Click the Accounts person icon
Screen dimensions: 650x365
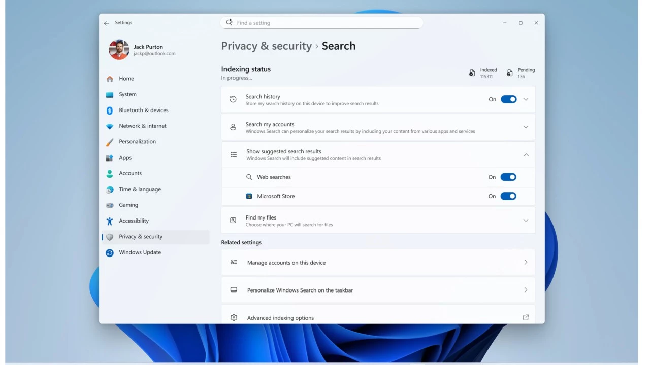pos(110,173)
